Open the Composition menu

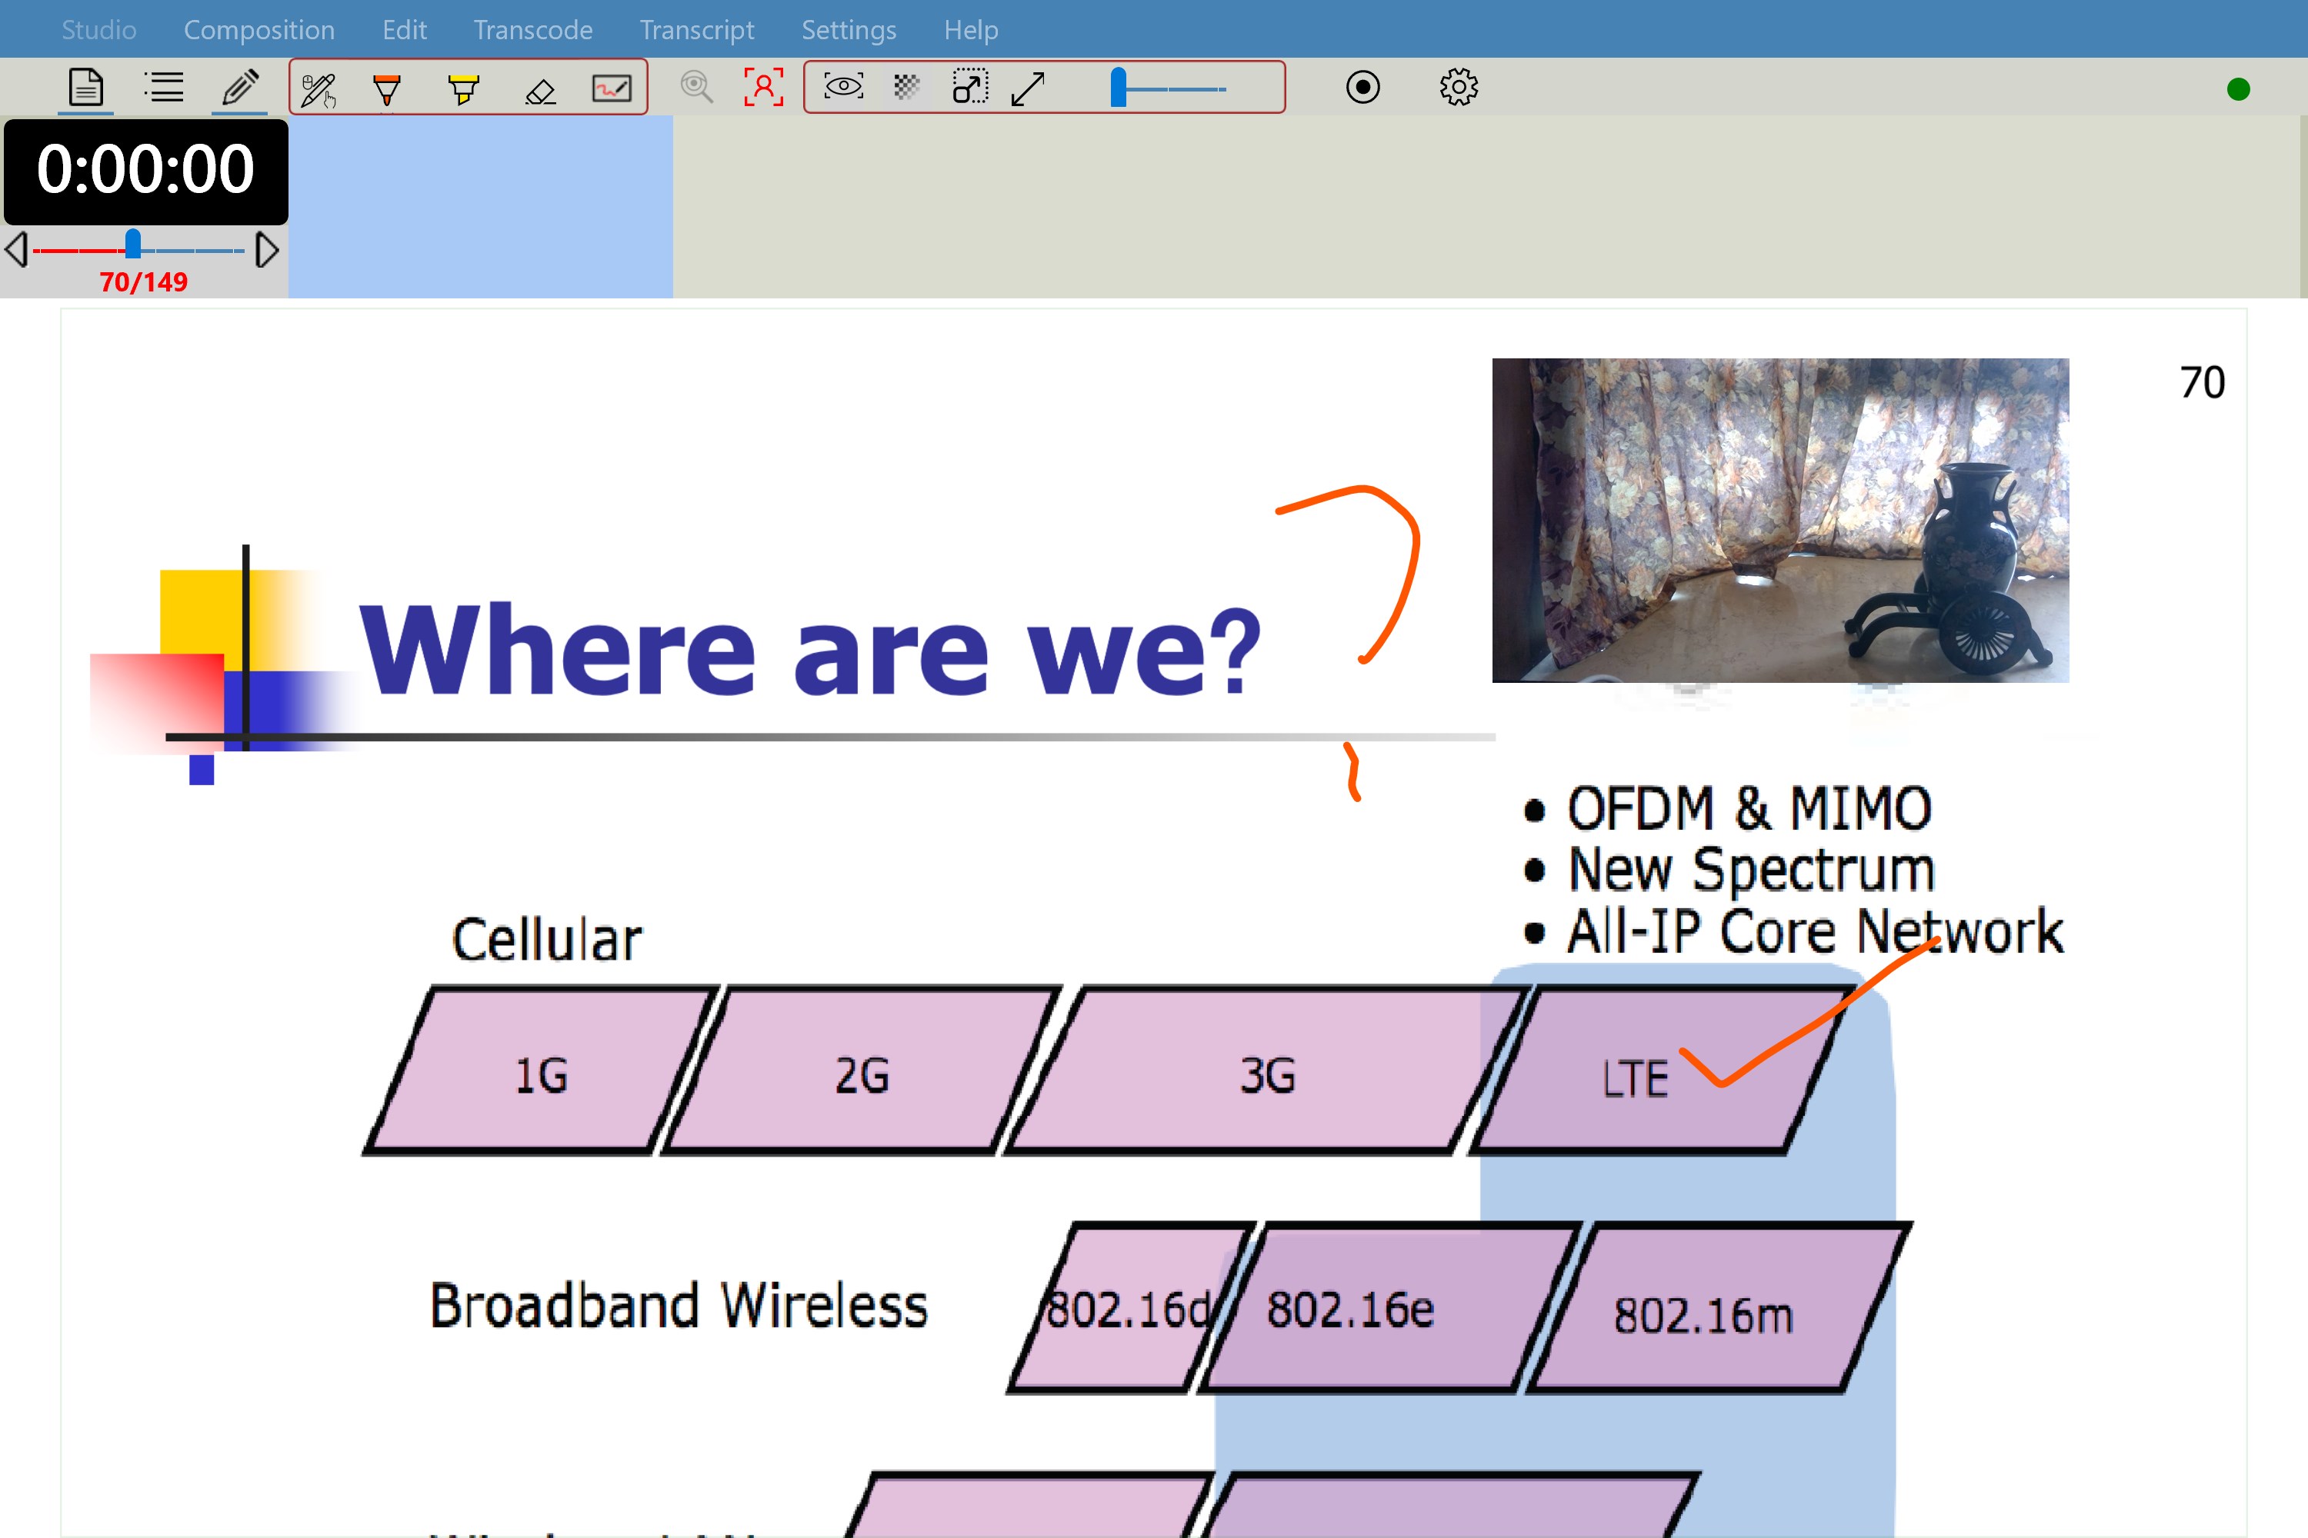259,29
